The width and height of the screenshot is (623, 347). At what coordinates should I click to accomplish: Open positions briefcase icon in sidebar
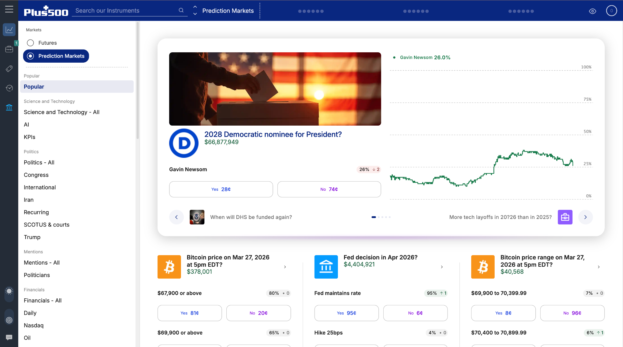(x=9, y=49)
